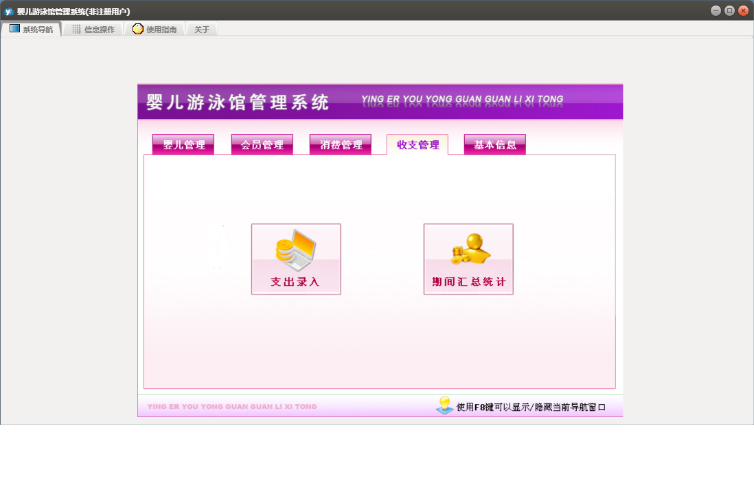Minimize the application window

click(x=716, y=10)
